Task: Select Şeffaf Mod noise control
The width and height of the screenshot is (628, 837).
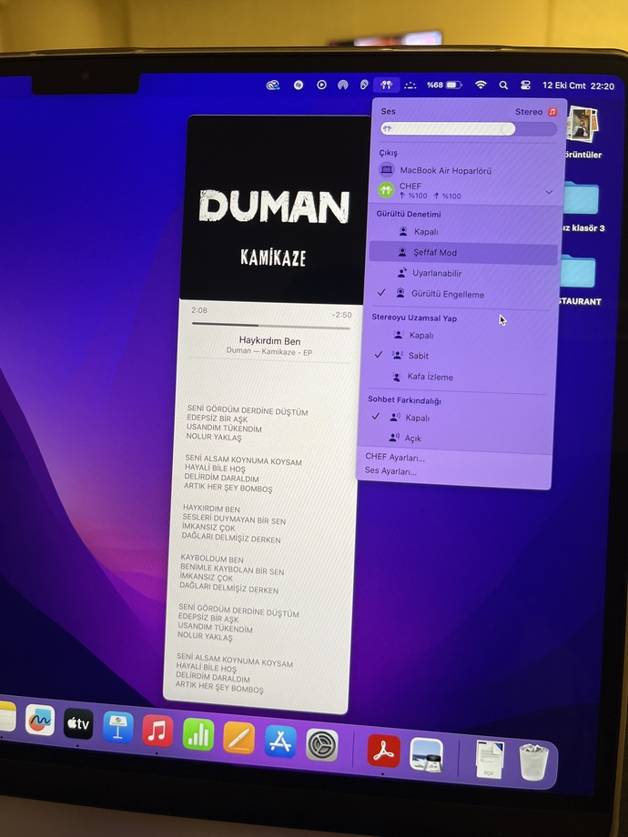Action: [463, 253]
